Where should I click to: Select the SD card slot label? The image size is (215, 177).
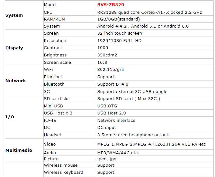[x=57, y=99]
